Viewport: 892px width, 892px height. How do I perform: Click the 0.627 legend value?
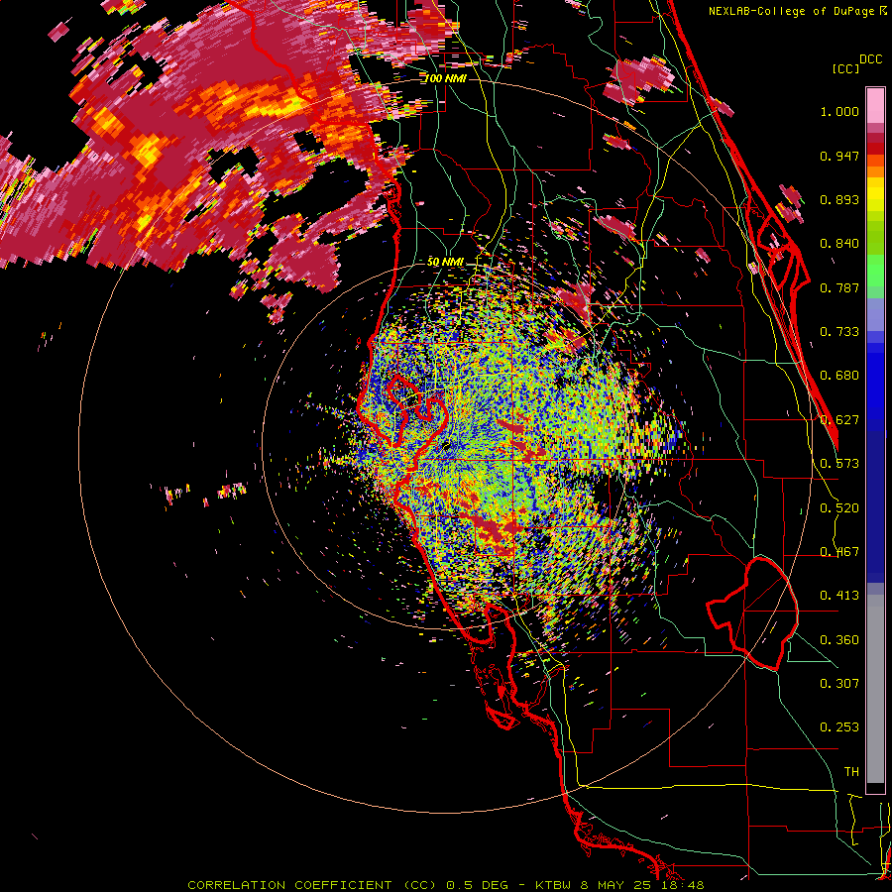tap(839, 420)
